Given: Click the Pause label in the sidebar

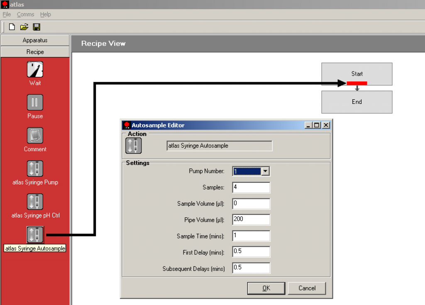Looking at the screenshot, I should [35, 116].
